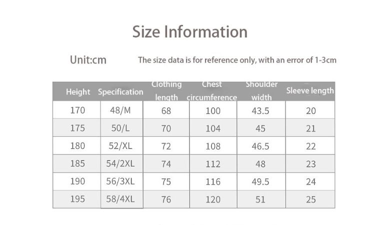Select the 120 chest circumference cell
This screenshot has height=225, width=390.
(213, 199)
